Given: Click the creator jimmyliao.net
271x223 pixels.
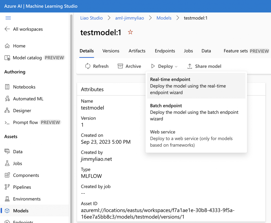Looking at the screenshot, I should pos(96,159).
